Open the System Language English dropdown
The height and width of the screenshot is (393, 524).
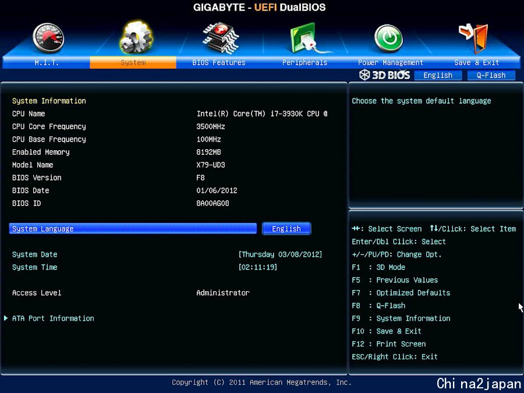(x=286, y=229)
